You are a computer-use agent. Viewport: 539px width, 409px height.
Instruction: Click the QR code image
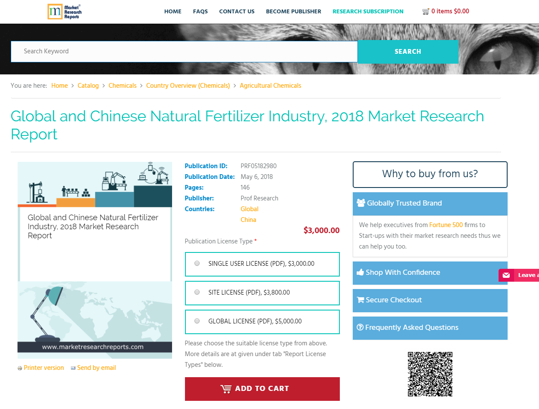pos(430,374)
